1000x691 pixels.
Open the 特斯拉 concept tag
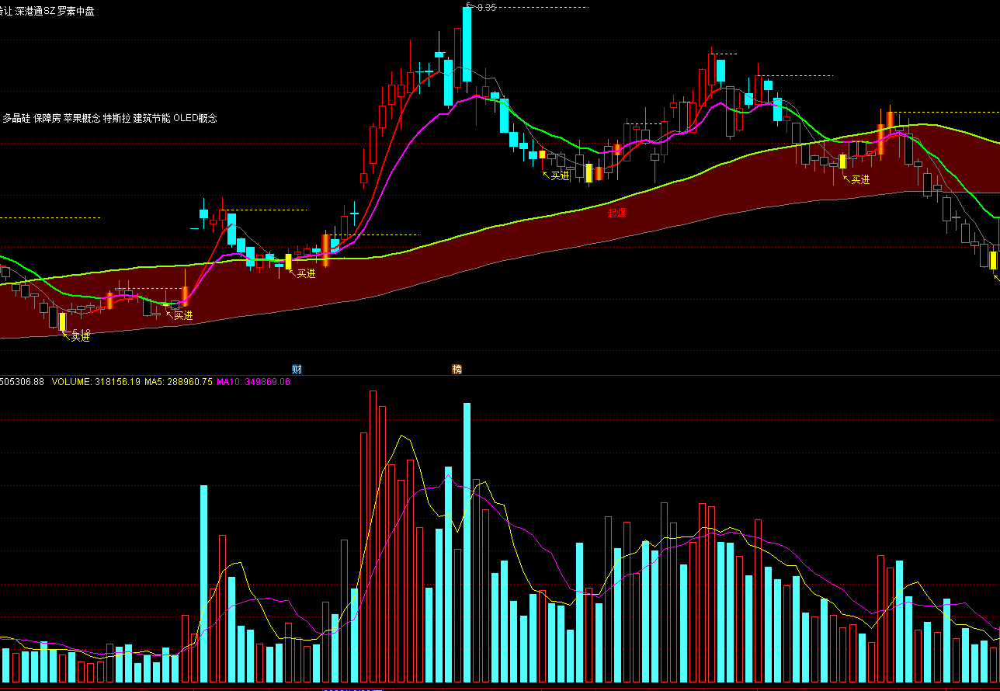click(x=116, y=118)
